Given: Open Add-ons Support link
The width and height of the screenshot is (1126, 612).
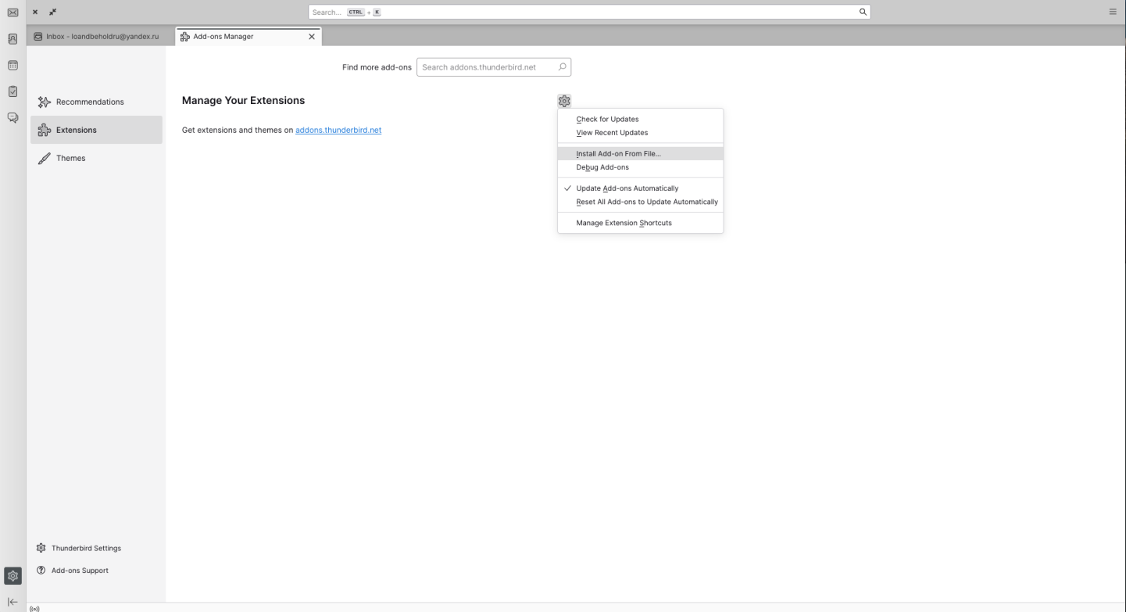Looking at the screenshot, I should tap(73, 571).
